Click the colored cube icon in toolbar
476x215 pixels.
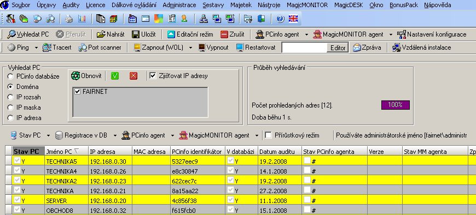(x=114, y=19)
